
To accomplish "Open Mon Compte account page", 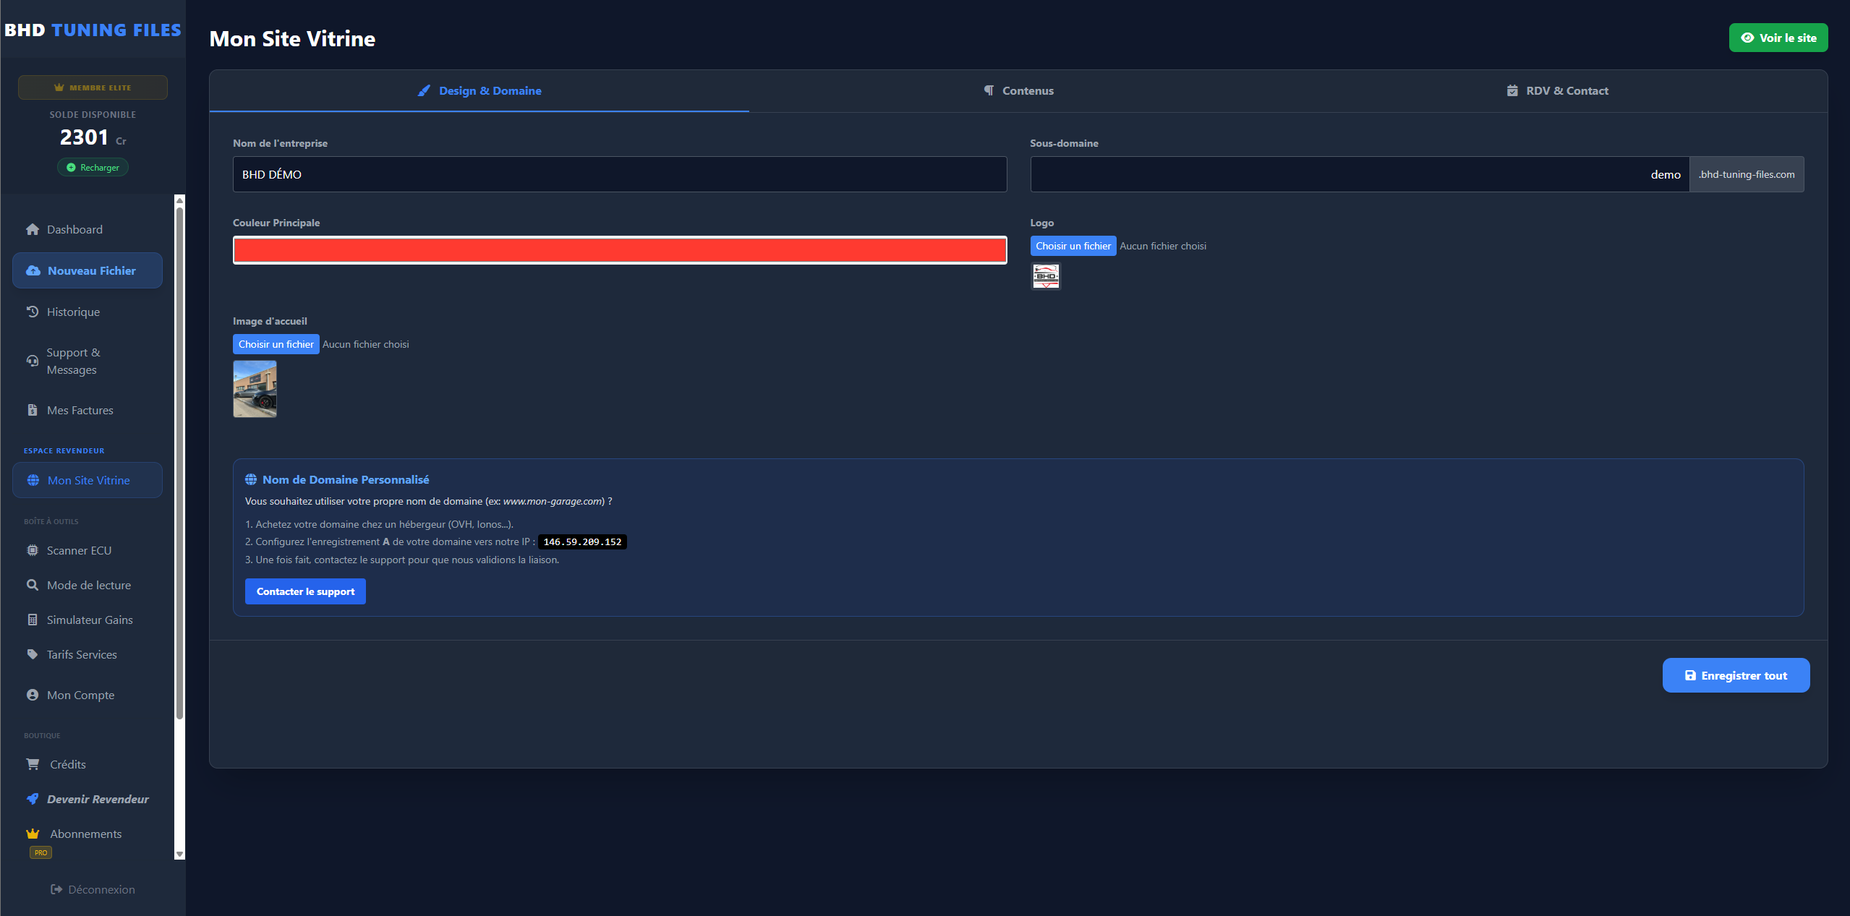I will [80, 695].
